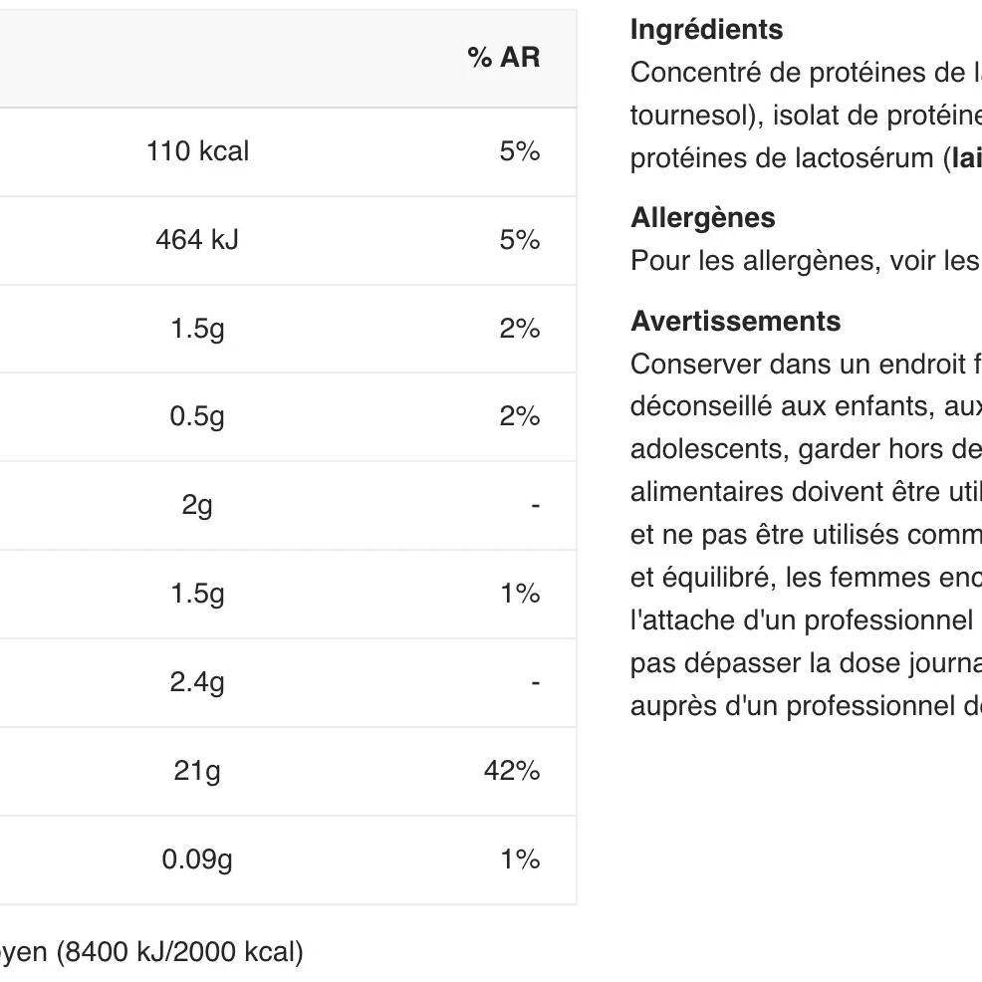Click the "8400 kJ/2000 kcal" footnote text
Image resolution: width=982 pixels, height=982 pixels.
tap(179, 952)
